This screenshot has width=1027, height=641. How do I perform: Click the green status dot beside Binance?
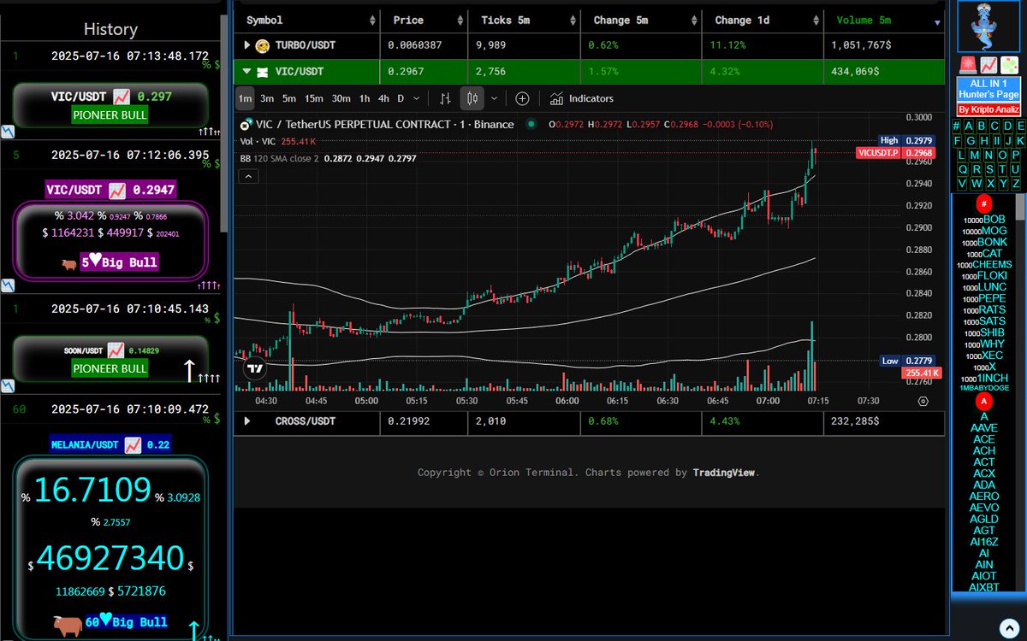coord(531,124)
